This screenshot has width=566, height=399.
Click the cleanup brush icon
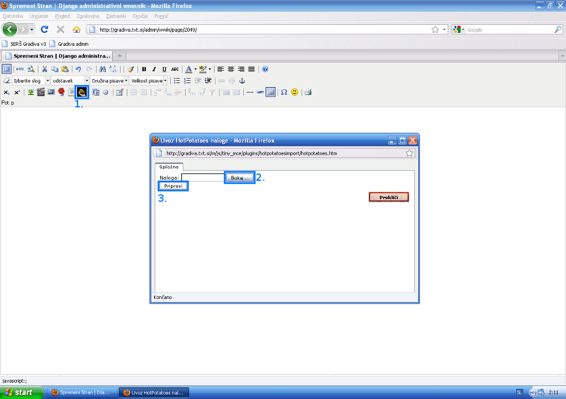coord(130,69)
